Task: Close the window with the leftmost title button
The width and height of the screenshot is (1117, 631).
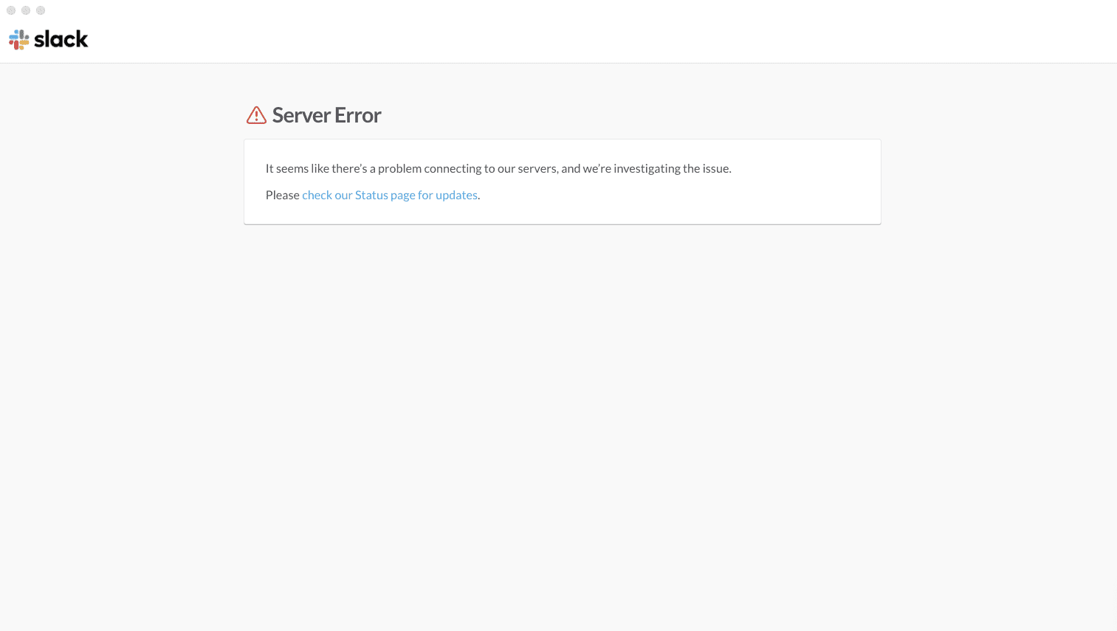Action: (x=11, y=10)
